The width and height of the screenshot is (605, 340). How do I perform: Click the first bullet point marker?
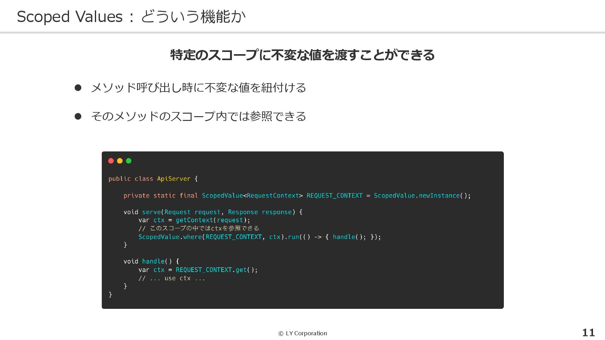tap(78, 88)
